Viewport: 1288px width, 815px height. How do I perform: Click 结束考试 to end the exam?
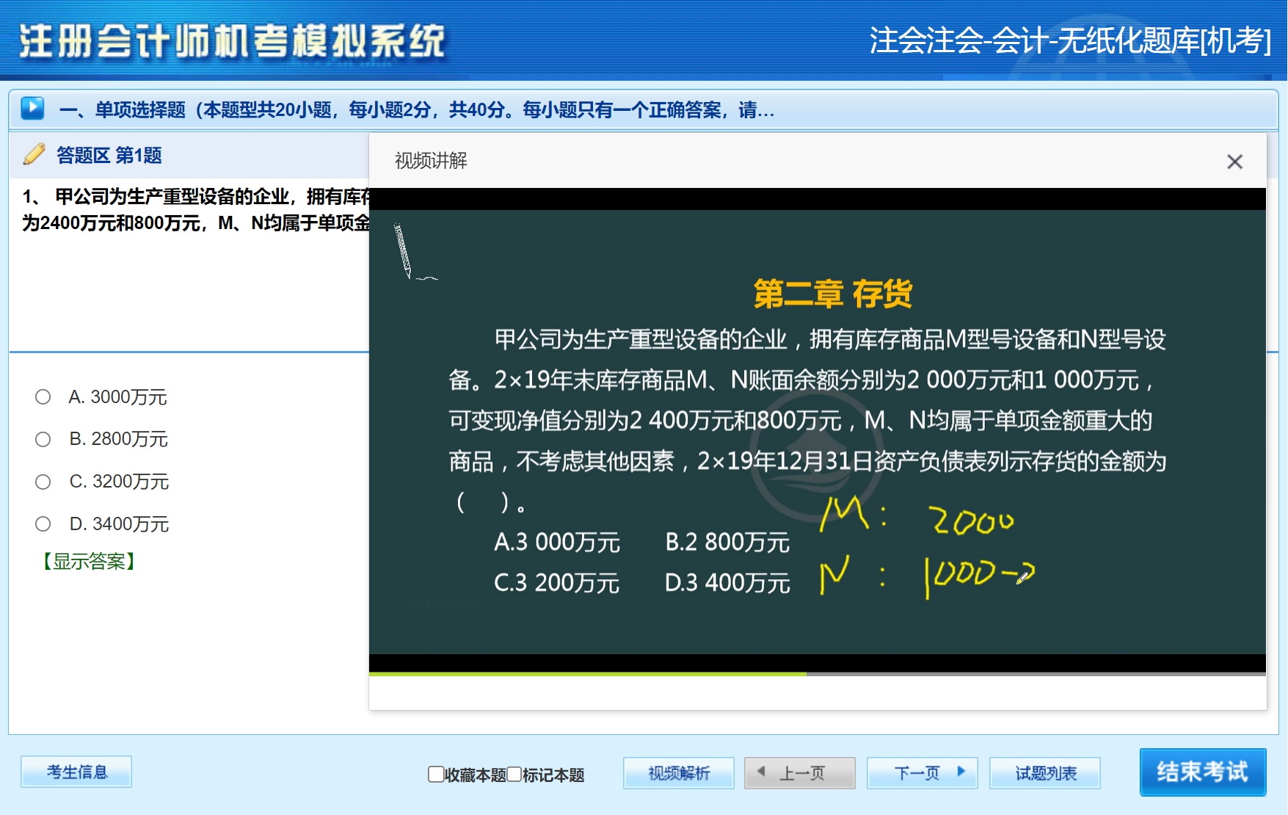[1203, 772]
